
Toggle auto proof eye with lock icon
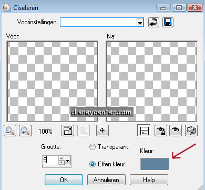pyautogui.click(x=161, y=131)
